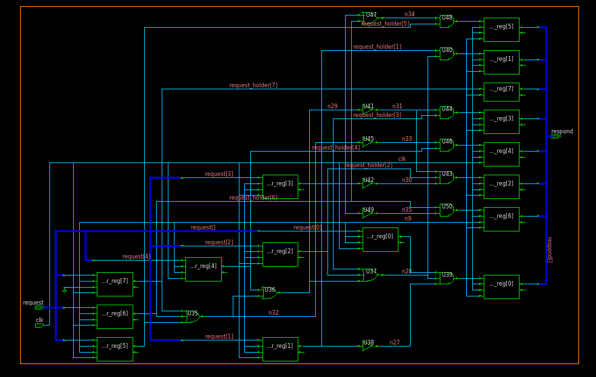Select the U47 inverter gate
Screen dimensions: 596x377
tap(369, 16)
